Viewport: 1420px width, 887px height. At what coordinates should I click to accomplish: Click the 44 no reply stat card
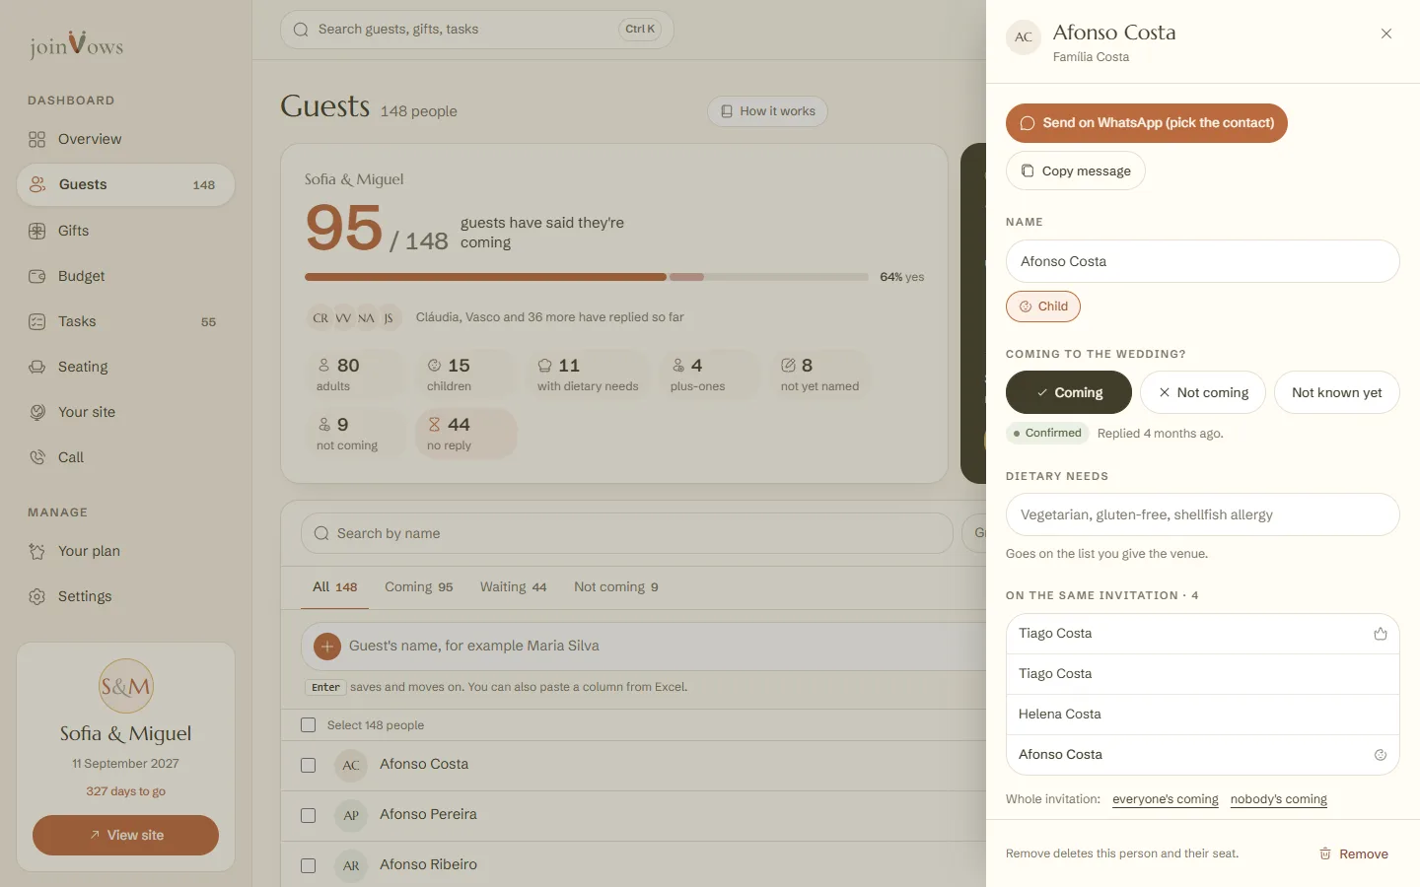[x=465, y=434]
